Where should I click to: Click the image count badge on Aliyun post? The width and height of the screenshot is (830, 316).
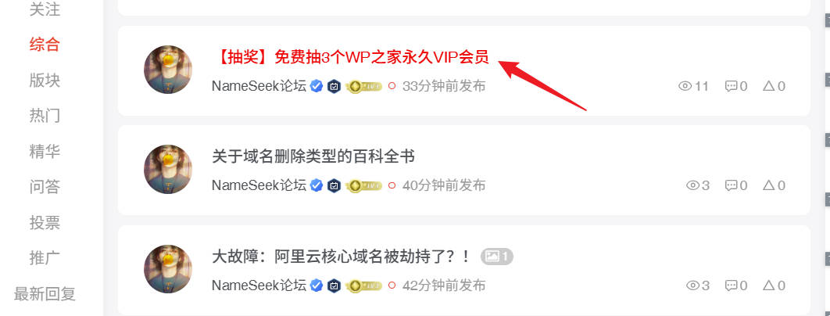[x=496, y=257]
